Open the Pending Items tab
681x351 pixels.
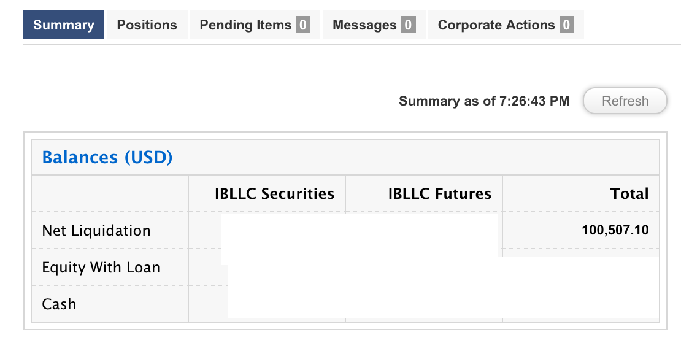click(245, 25)
